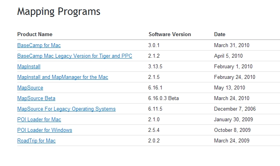280x166 pixels.
Task: Open the BaseCamp for Mac link
Action: coord(39,45)
